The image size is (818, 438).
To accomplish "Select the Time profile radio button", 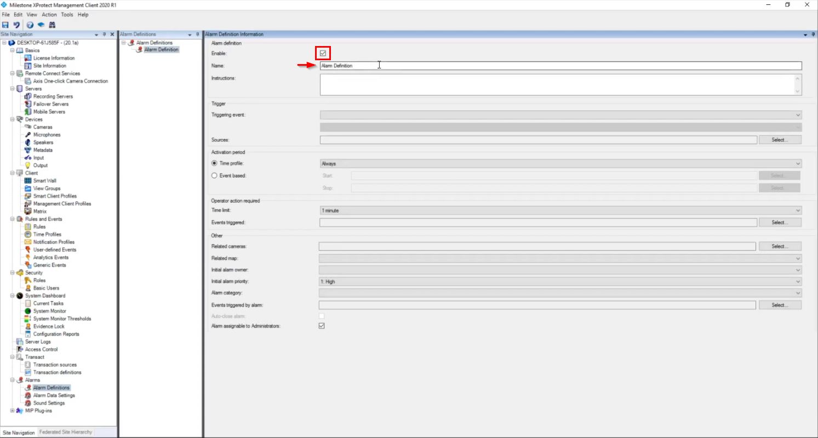I will point(214,163).
